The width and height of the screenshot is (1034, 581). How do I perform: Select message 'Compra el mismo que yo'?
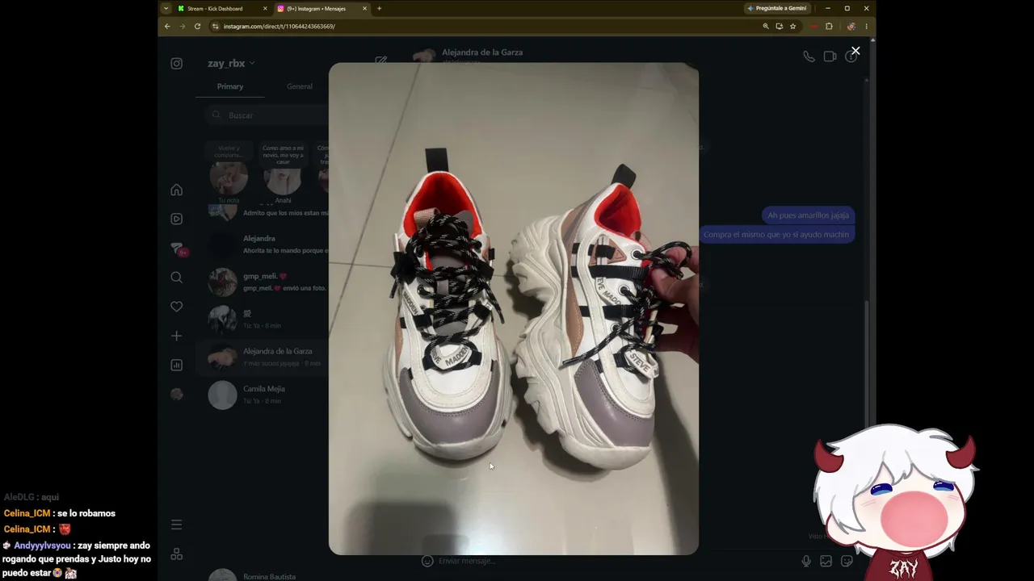pyautogui.click(x=775, y=235)
